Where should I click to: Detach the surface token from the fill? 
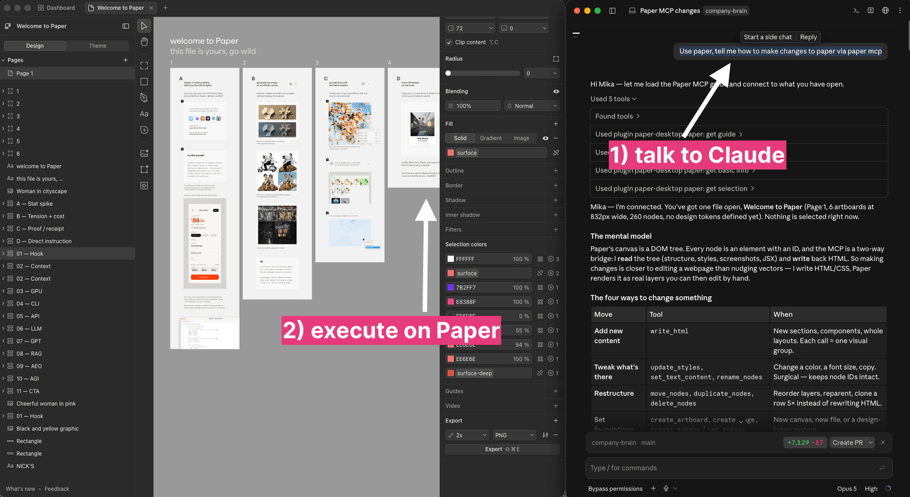pyautogui.click(x=556, y=152)
